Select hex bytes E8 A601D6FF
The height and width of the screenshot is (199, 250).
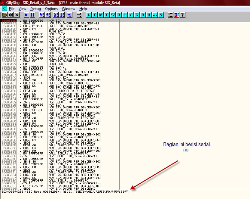coord(33,26)
